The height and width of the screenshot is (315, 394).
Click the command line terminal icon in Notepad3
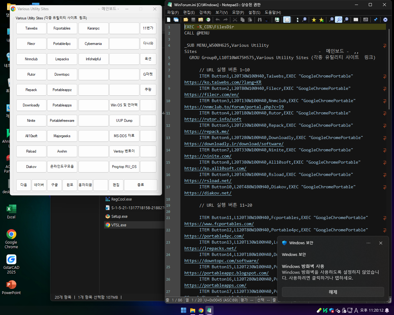coord(366,20)
